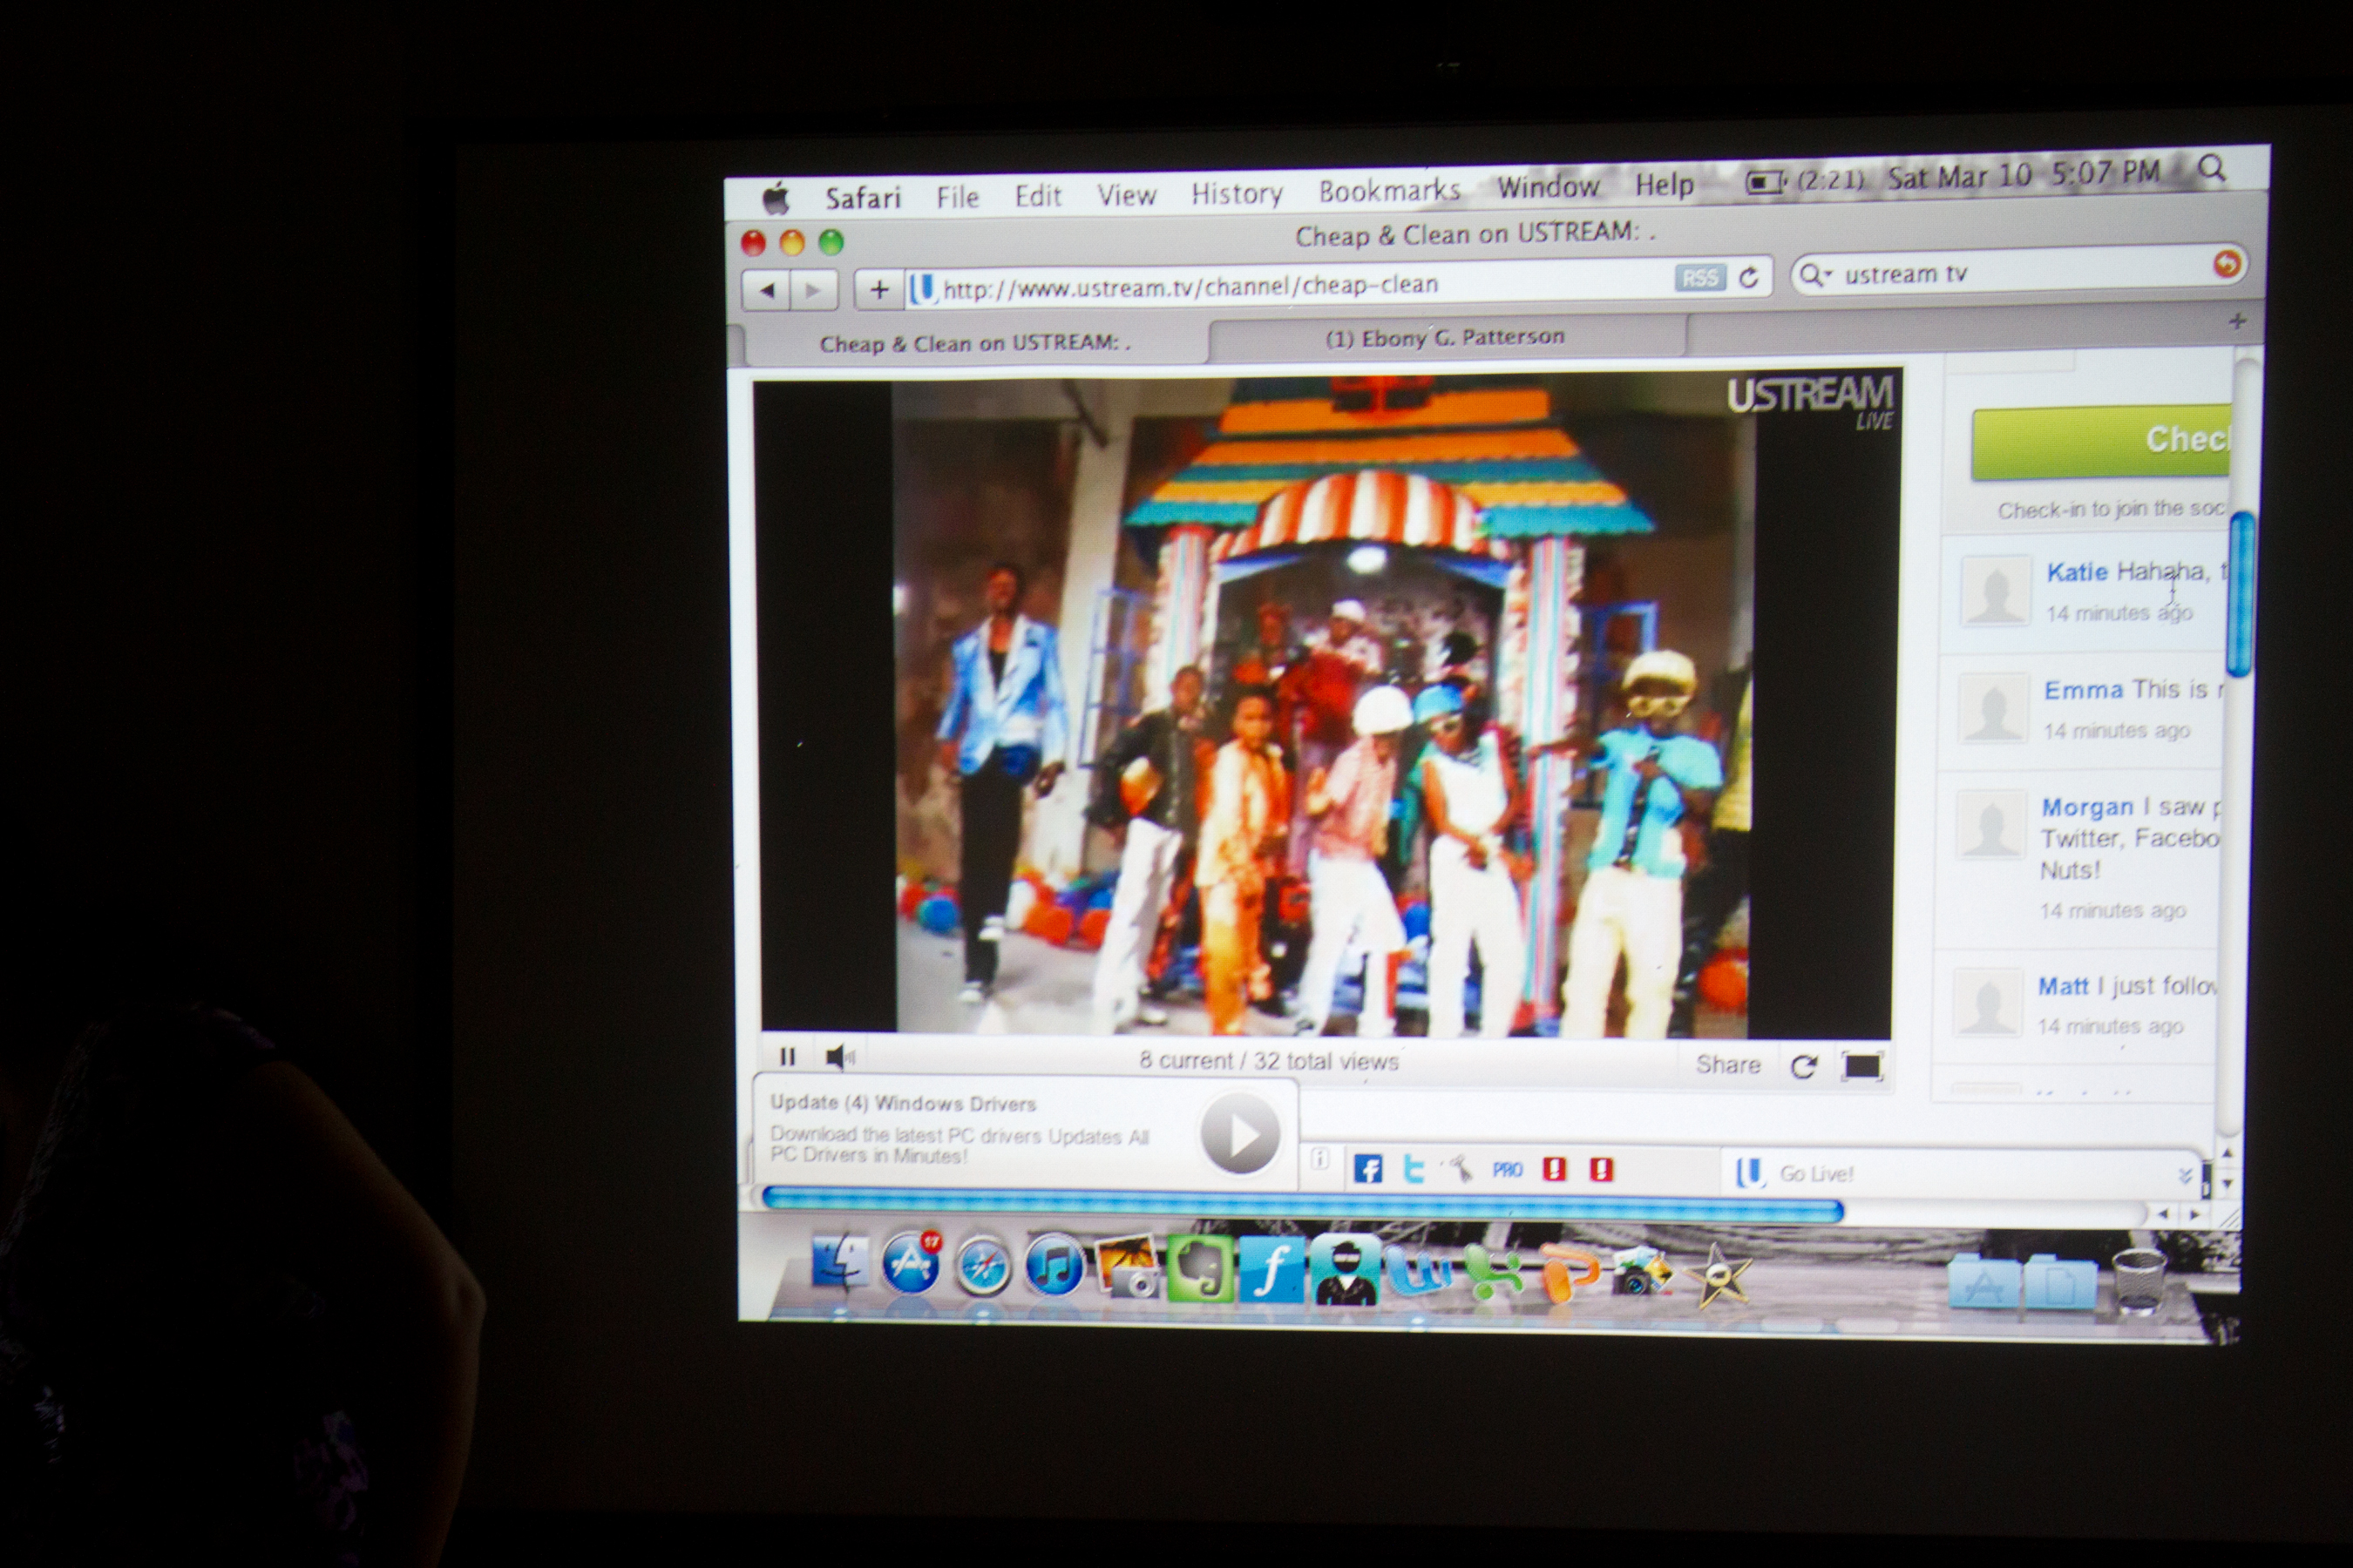Refresh the video stream in the player
2353x1568 pixels.
pyautogui.click(x=1803, y=1066)
